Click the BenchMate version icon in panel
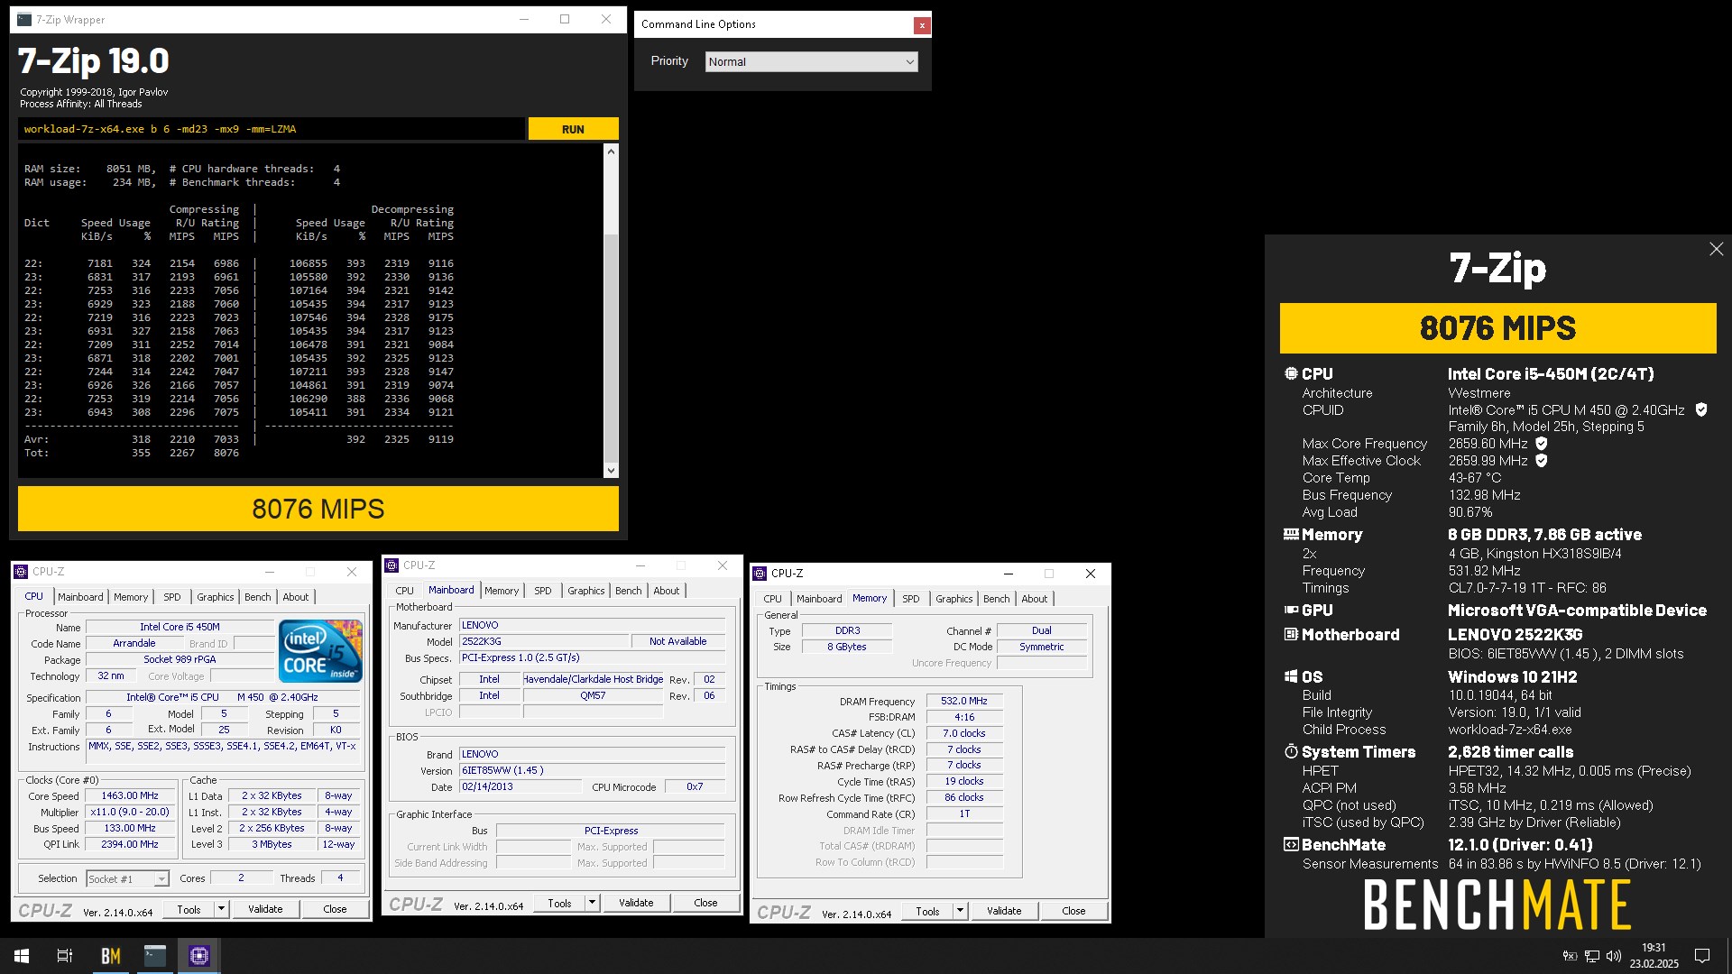Viewport: 1732px width, 974px height. tap(1291, 845)
